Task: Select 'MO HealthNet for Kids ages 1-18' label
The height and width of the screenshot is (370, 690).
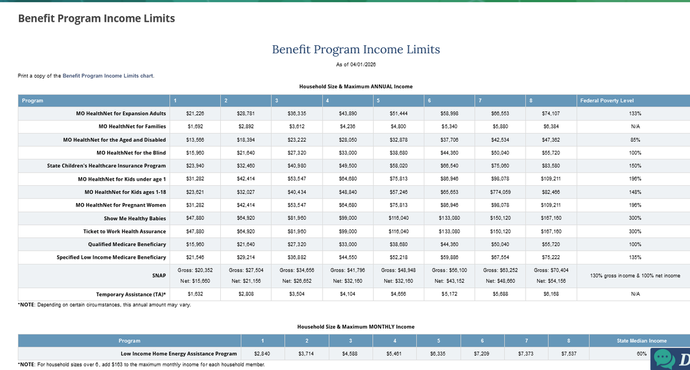Action: pos(125,192)
